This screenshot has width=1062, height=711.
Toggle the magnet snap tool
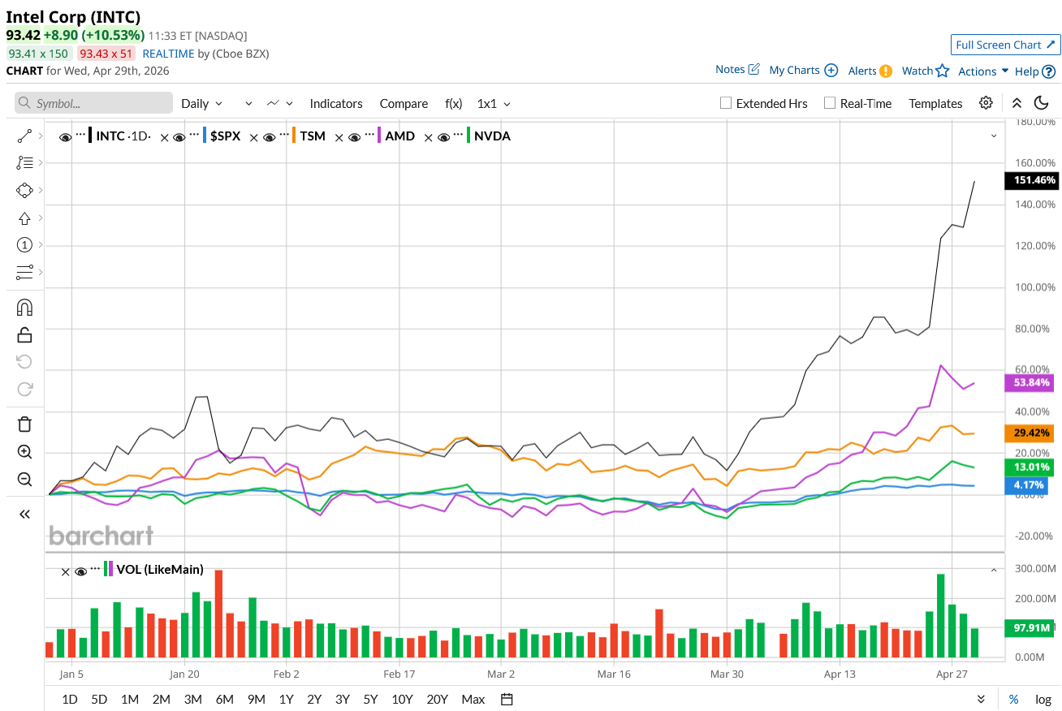pos(24,308)
